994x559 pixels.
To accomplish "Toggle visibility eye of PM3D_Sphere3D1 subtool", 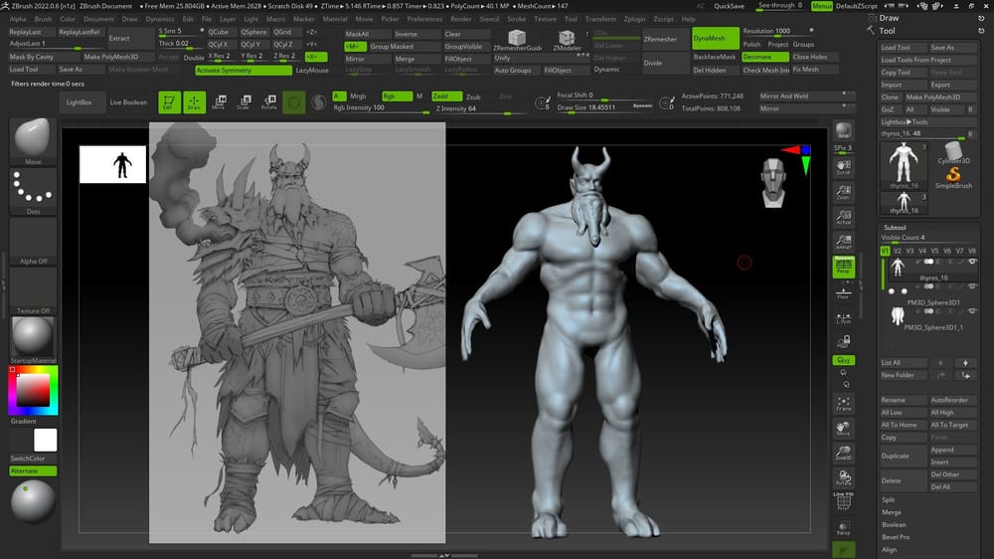I will (x=972, y=286).
